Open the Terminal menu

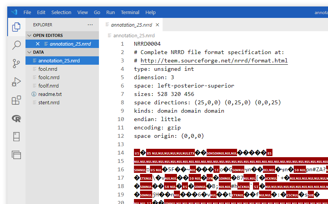coord(130,12)
